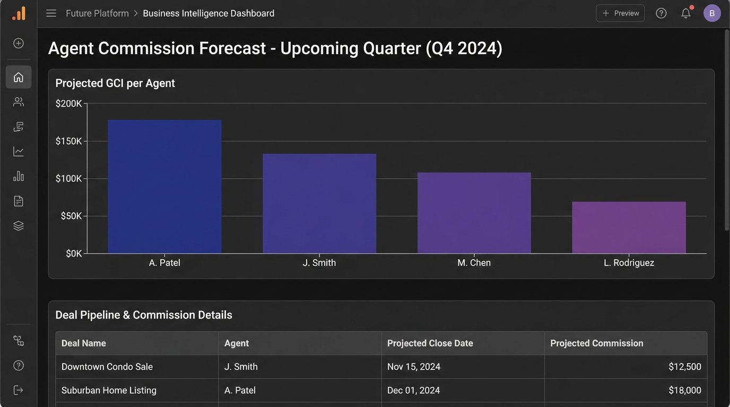
Task: Click the orange platform logo top left
Action: (x=19, y=13)
